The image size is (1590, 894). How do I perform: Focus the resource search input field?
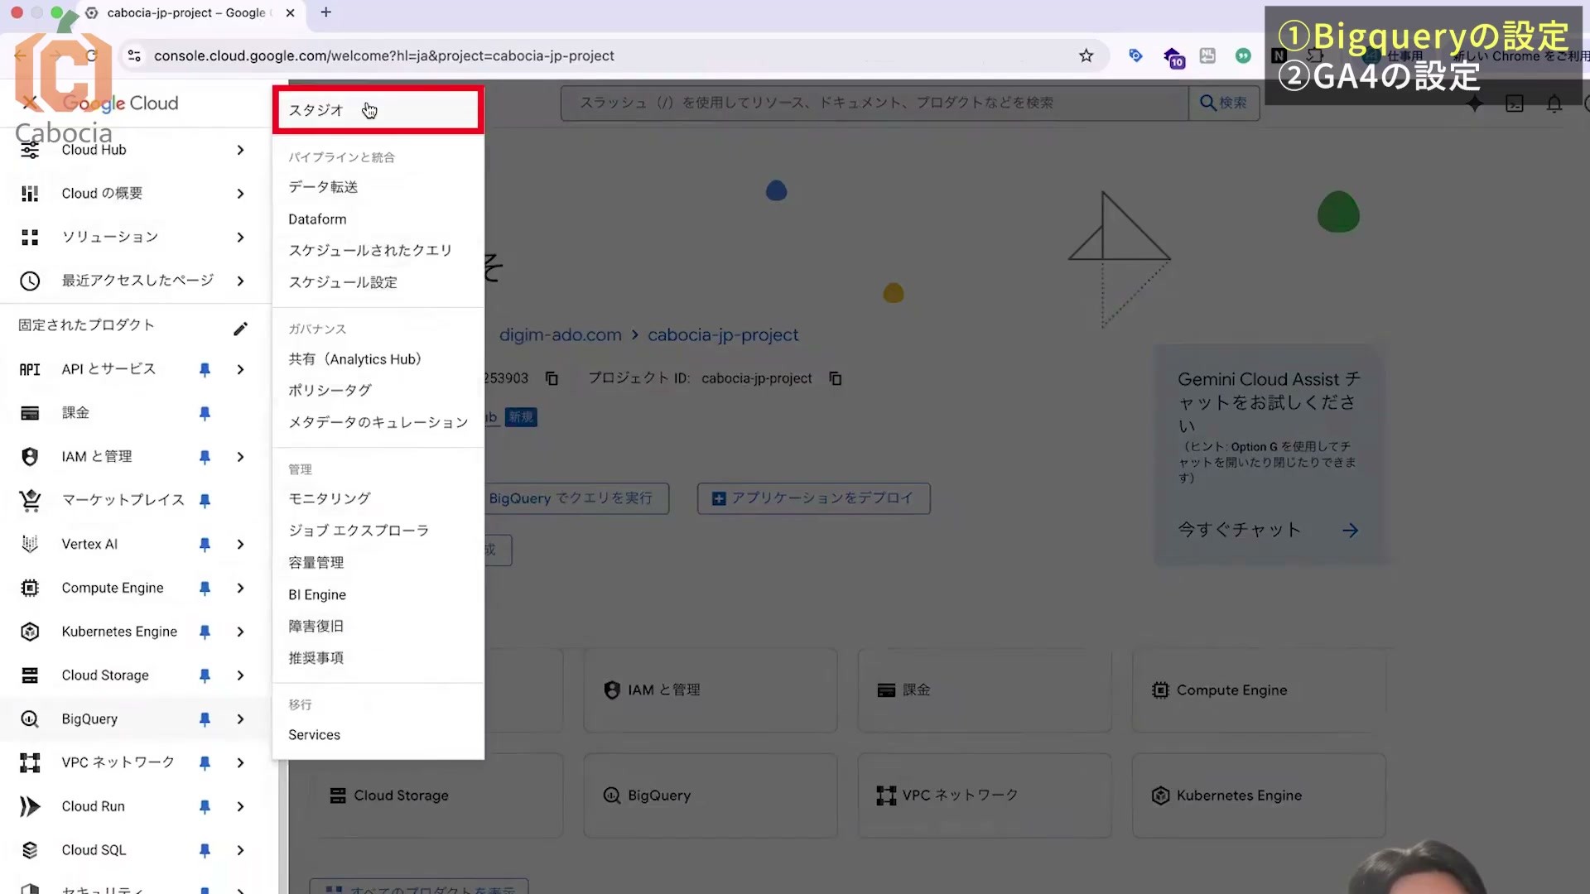click(874, 103)
